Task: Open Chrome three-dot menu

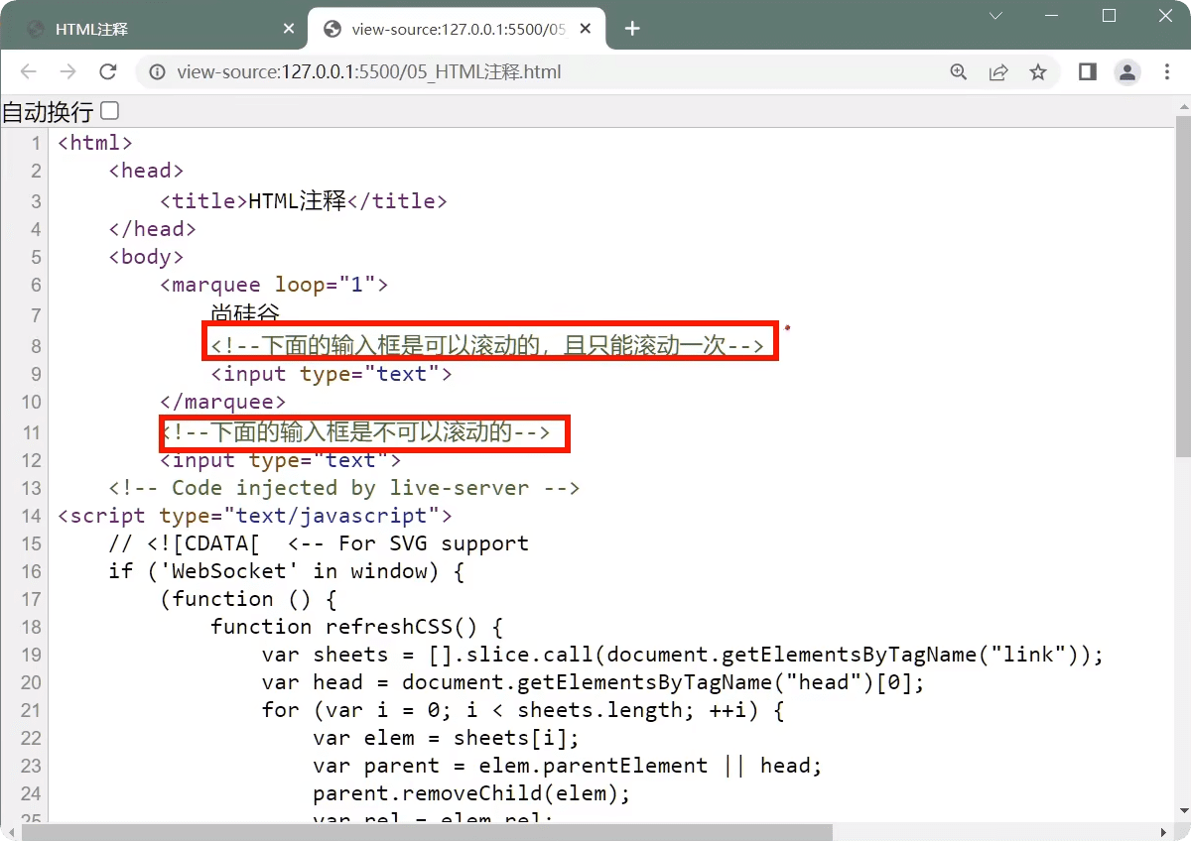Action: click(x=1166, y=71)
